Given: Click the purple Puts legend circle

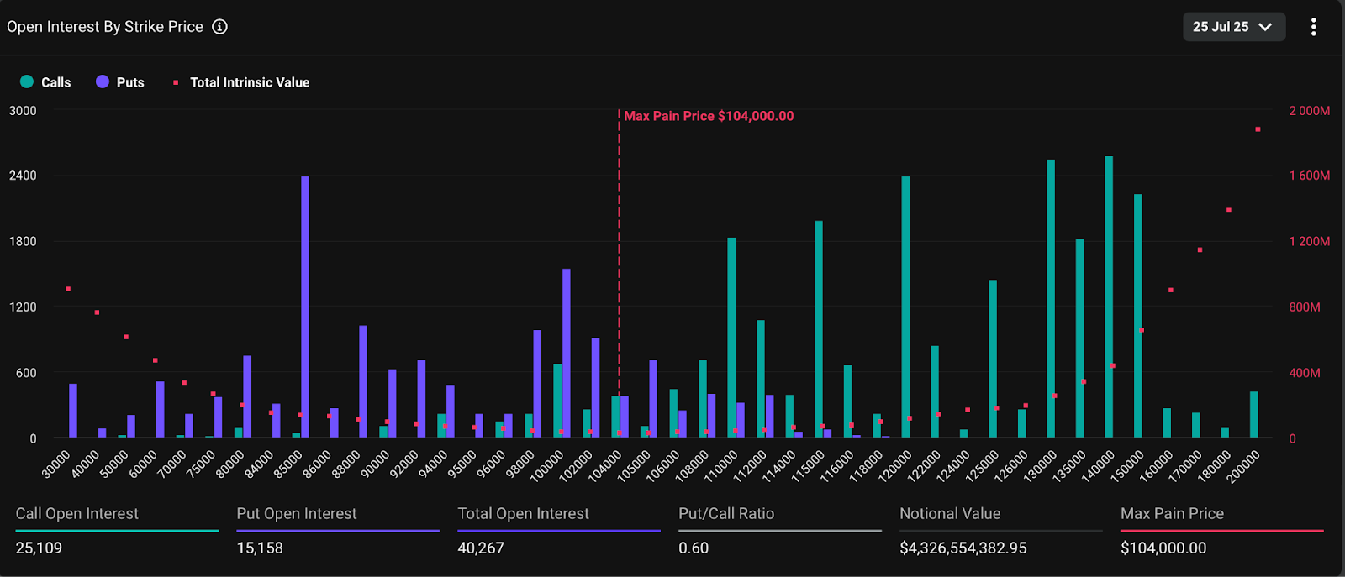Looking at the screenshot, I should click(x=103, y=81).
